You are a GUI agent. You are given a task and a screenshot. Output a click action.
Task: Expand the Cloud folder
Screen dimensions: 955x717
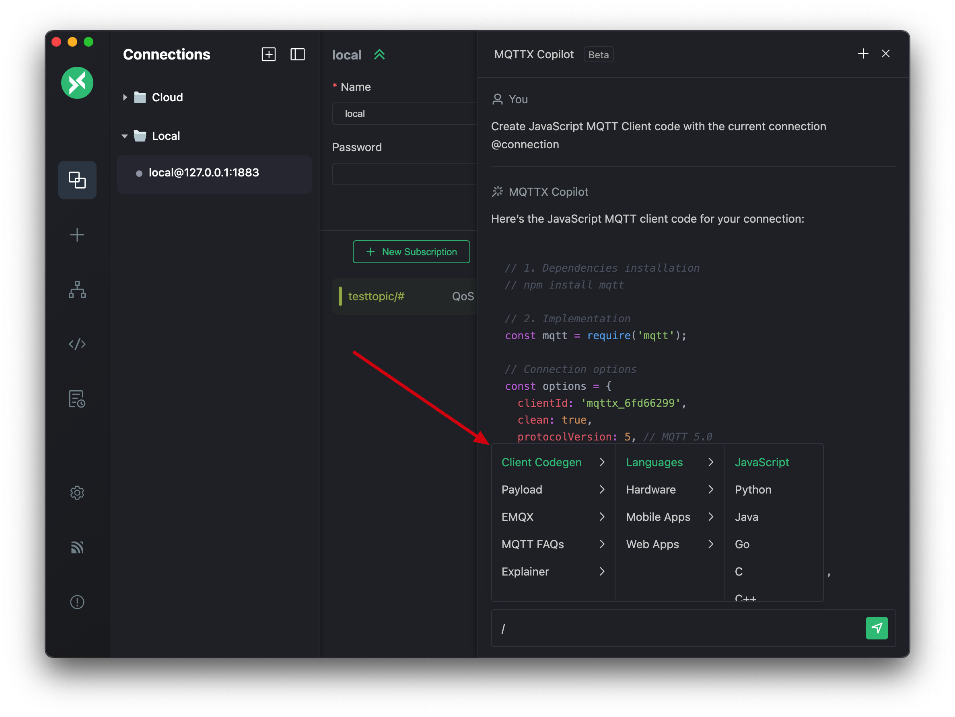[x=125, y=98]
